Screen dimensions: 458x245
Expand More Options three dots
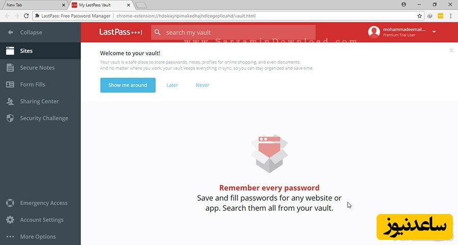pos(10,236)
